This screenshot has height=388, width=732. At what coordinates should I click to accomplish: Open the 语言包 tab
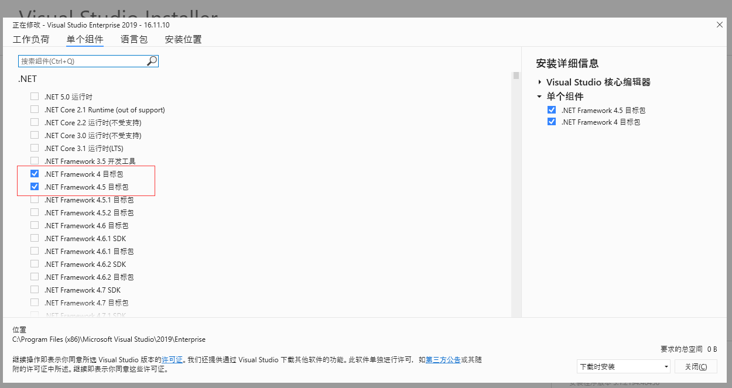(x=134, y=39)
